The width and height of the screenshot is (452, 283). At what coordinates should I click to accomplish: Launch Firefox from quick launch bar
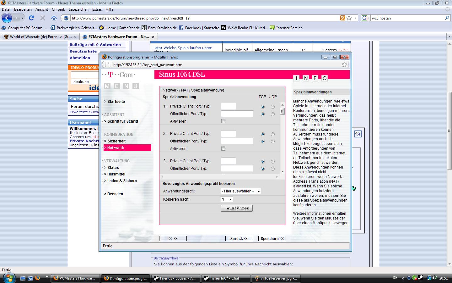[38, 278]
